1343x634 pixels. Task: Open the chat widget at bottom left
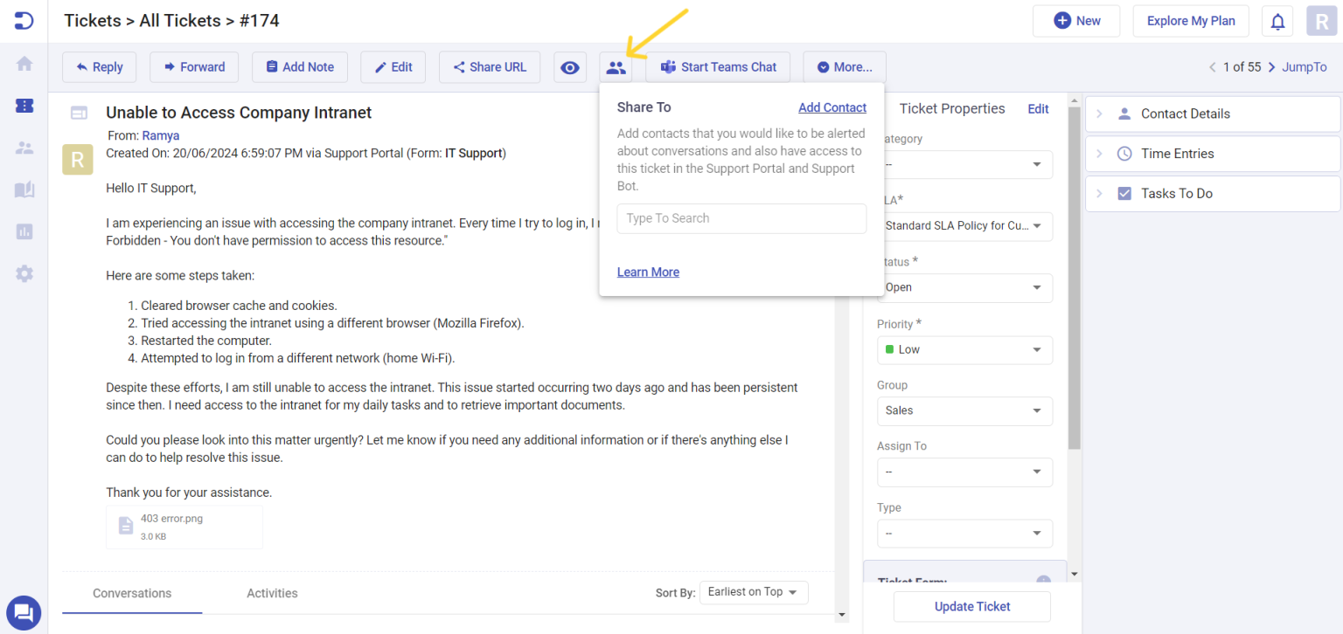tap(24, 612)
